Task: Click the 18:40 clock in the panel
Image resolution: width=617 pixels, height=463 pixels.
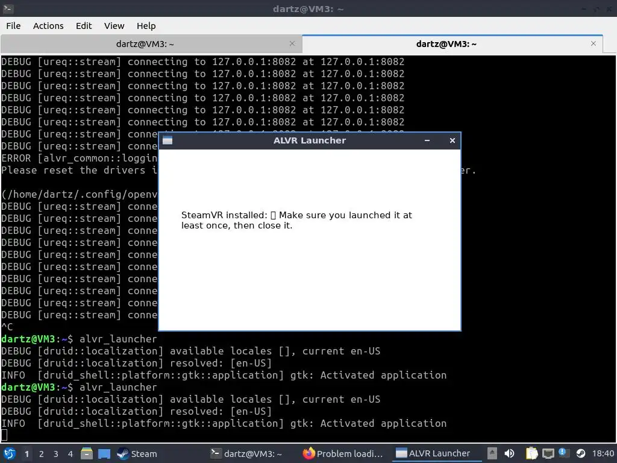Action: 603,453
